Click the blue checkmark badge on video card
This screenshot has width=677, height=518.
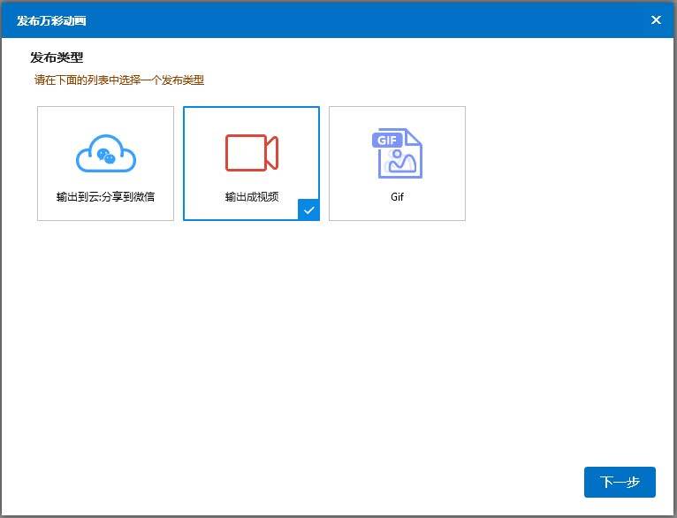308,210
